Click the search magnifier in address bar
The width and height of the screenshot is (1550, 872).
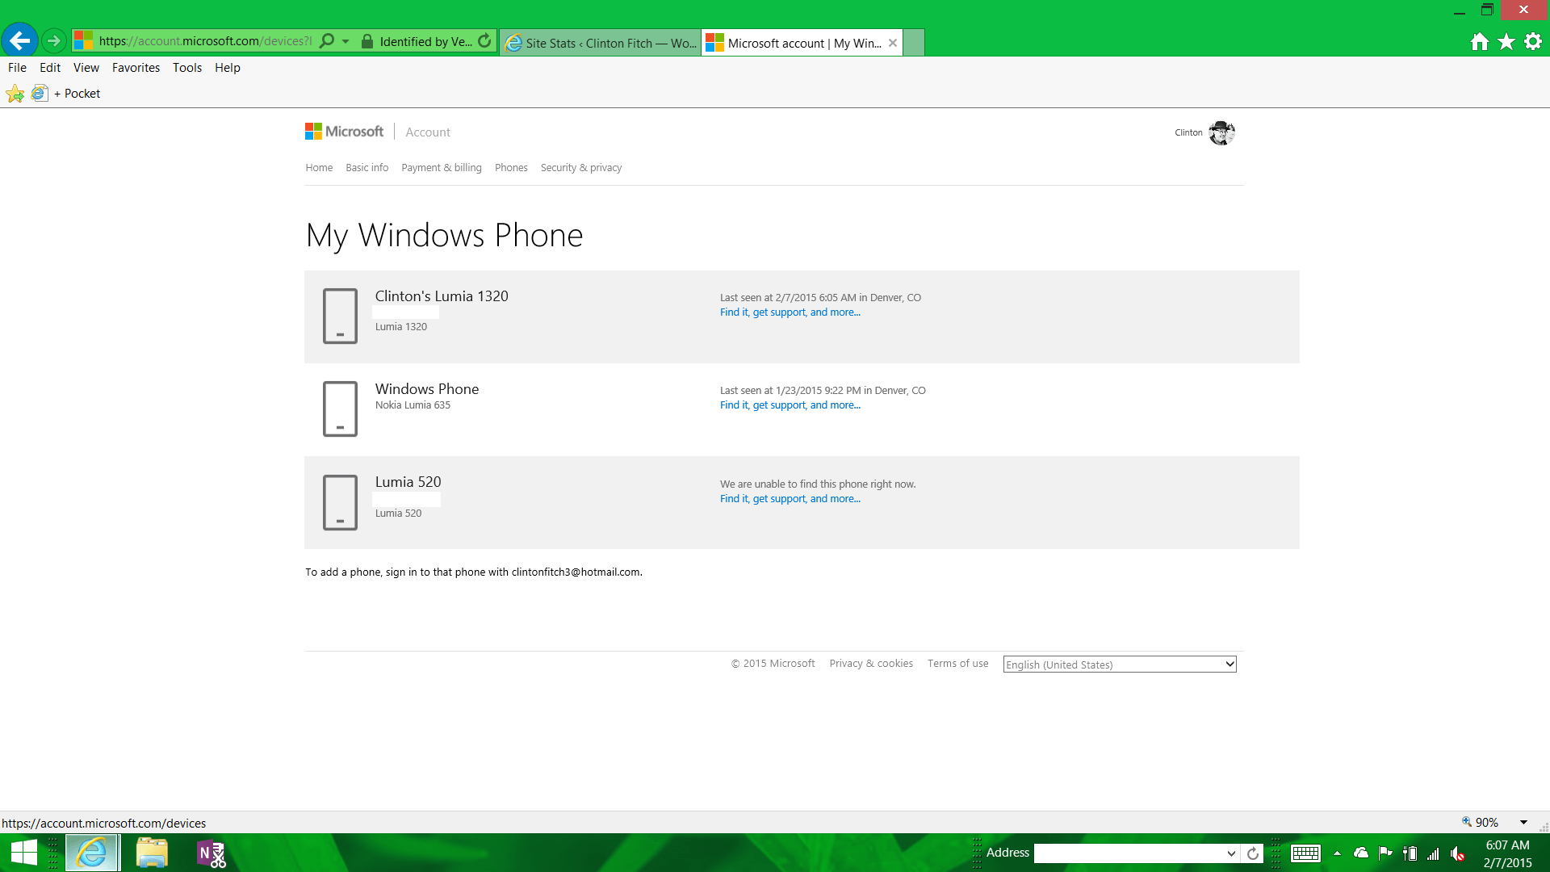[327, 40]
